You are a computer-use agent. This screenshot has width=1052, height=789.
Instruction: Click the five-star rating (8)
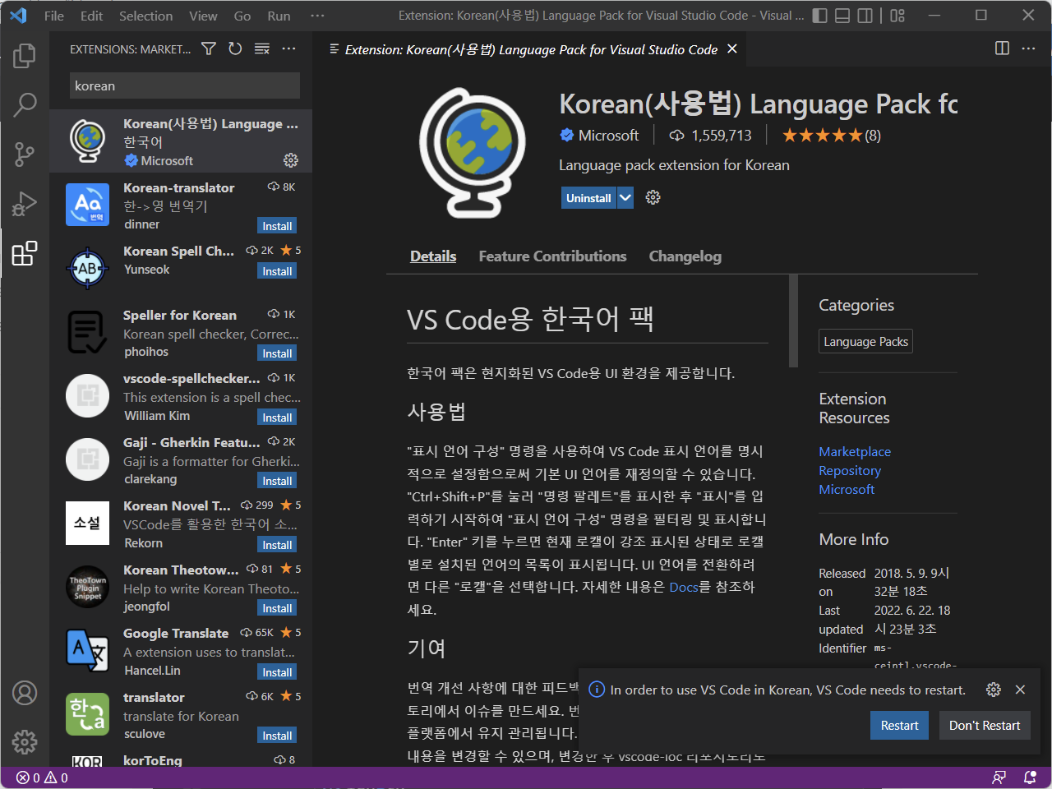[831, 135]
